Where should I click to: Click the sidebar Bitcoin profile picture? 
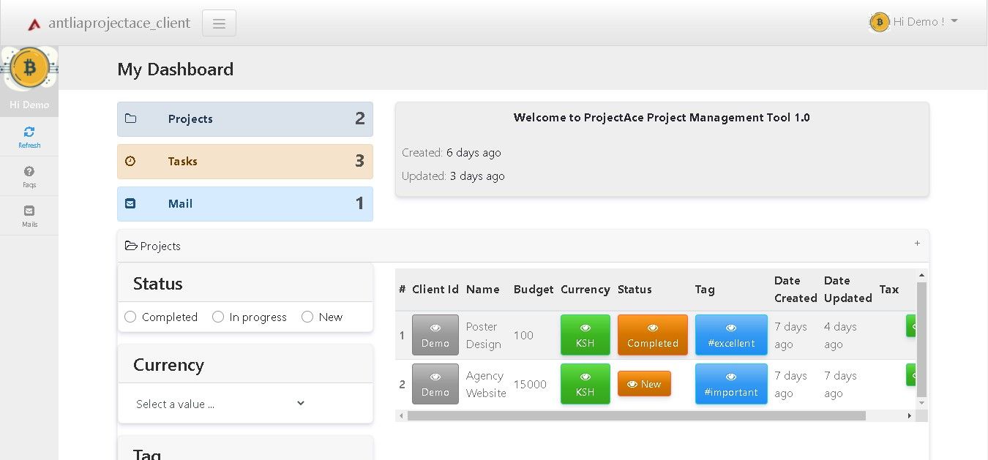point(29,68)
